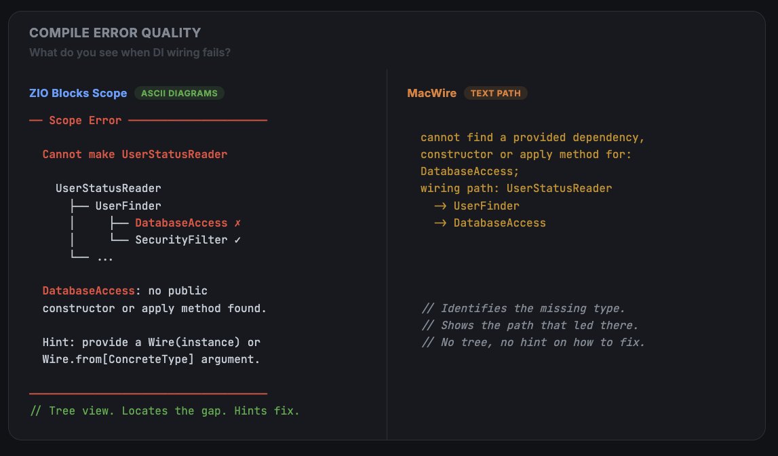The image size is (778, 456).
Task: Click 'constructor or apply method found.' line
Action: coord(154,309)
